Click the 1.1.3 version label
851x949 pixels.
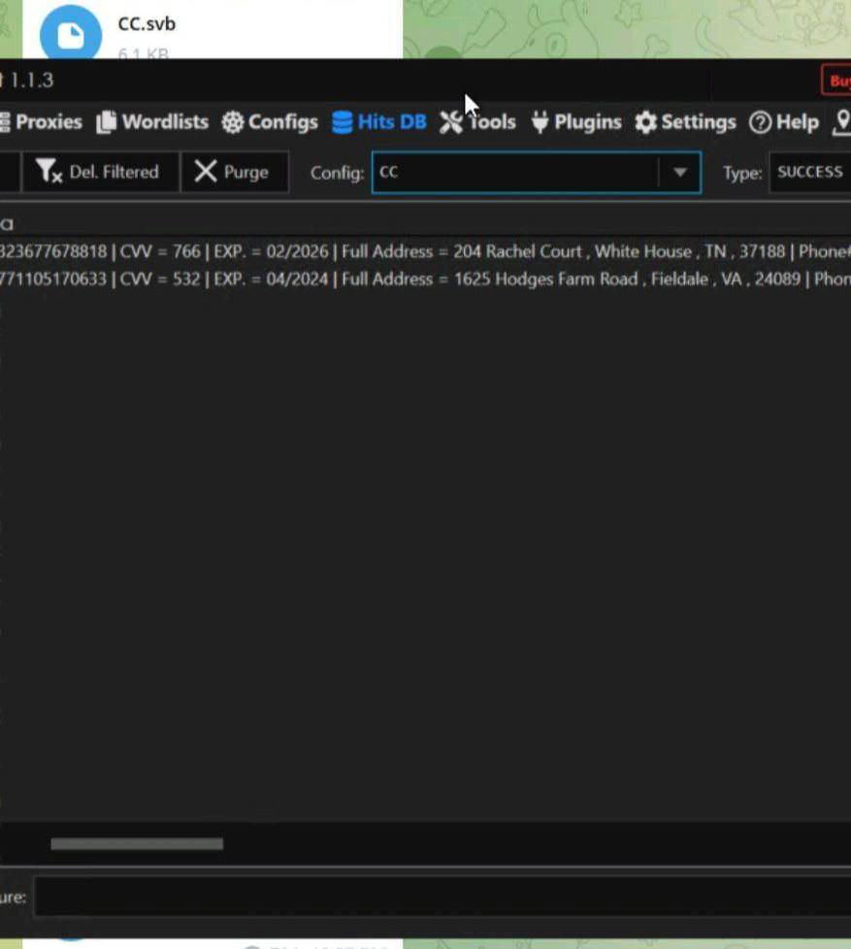point(31,80)
